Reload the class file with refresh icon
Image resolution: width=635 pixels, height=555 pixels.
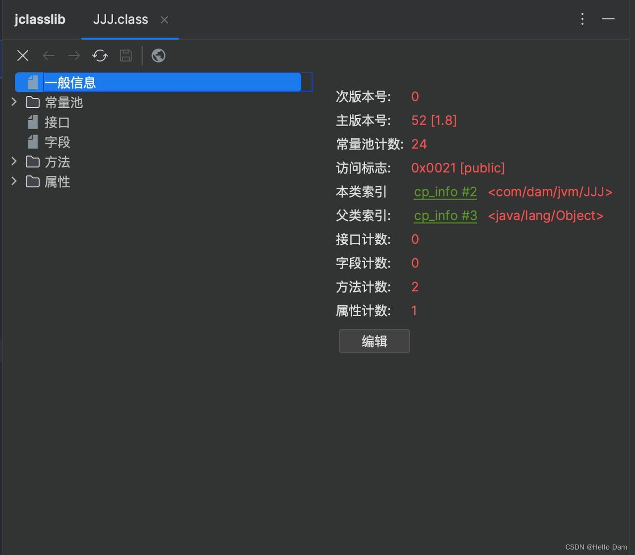click(100, 56)
